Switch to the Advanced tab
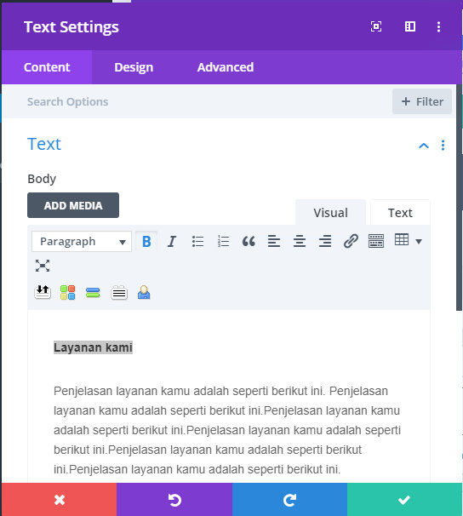The height and width of the screenshot is (516, 463). (x=226, y=67)
